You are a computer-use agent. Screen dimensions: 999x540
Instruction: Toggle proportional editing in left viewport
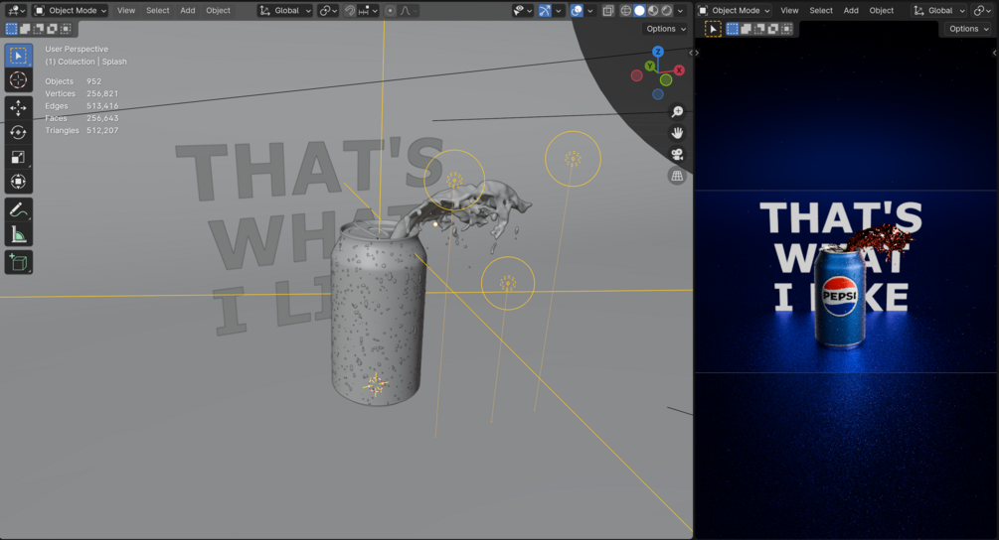[391, 10]
